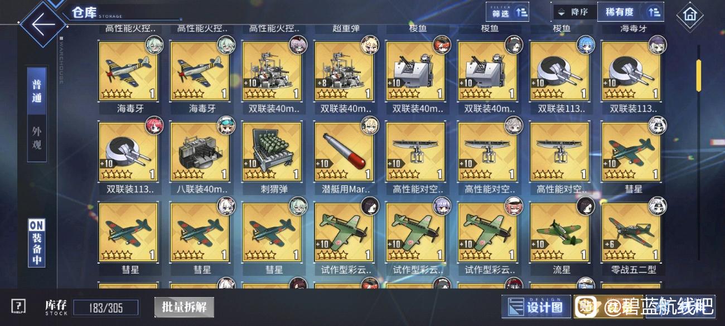Click the yellow vertical scrollbar thumb
Viewport: 725px width, 326px height.
(x=698, y=75)
